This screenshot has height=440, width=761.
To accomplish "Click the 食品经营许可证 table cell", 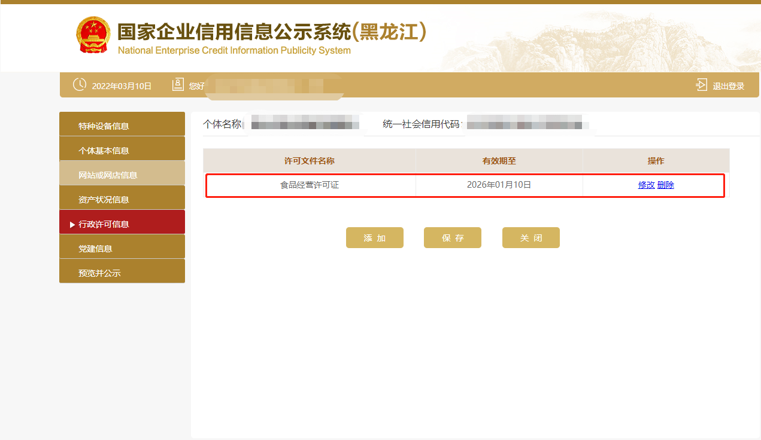I will coord(310,185).
